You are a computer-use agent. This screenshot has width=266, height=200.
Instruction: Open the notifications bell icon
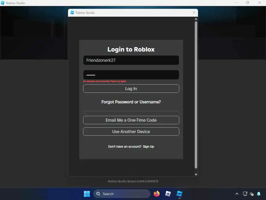tap(259, 194)
